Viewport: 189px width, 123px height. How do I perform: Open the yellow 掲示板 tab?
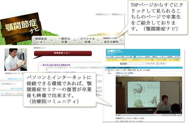[x=125, y=60]
